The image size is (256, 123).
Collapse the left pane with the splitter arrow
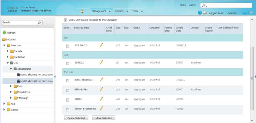(55, 76)
